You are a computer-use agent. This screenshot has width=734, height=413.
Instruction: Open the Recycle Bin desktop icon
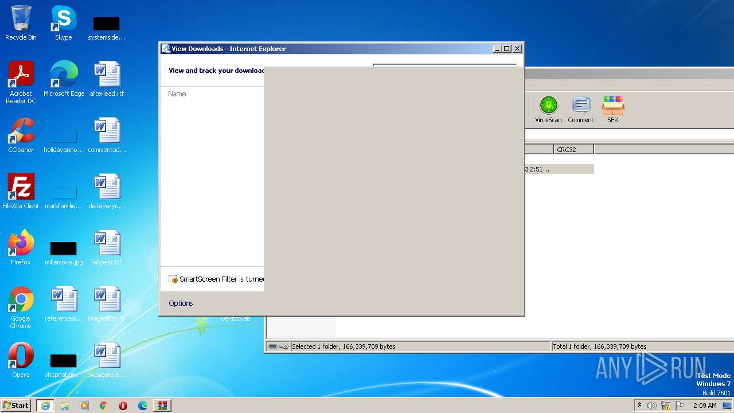21,23
